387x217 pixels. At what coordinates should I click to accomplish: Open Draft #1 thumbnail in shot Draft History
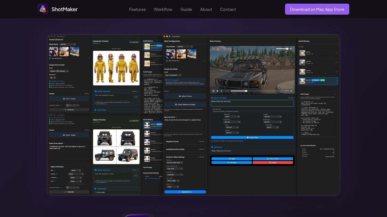point(302,53)
